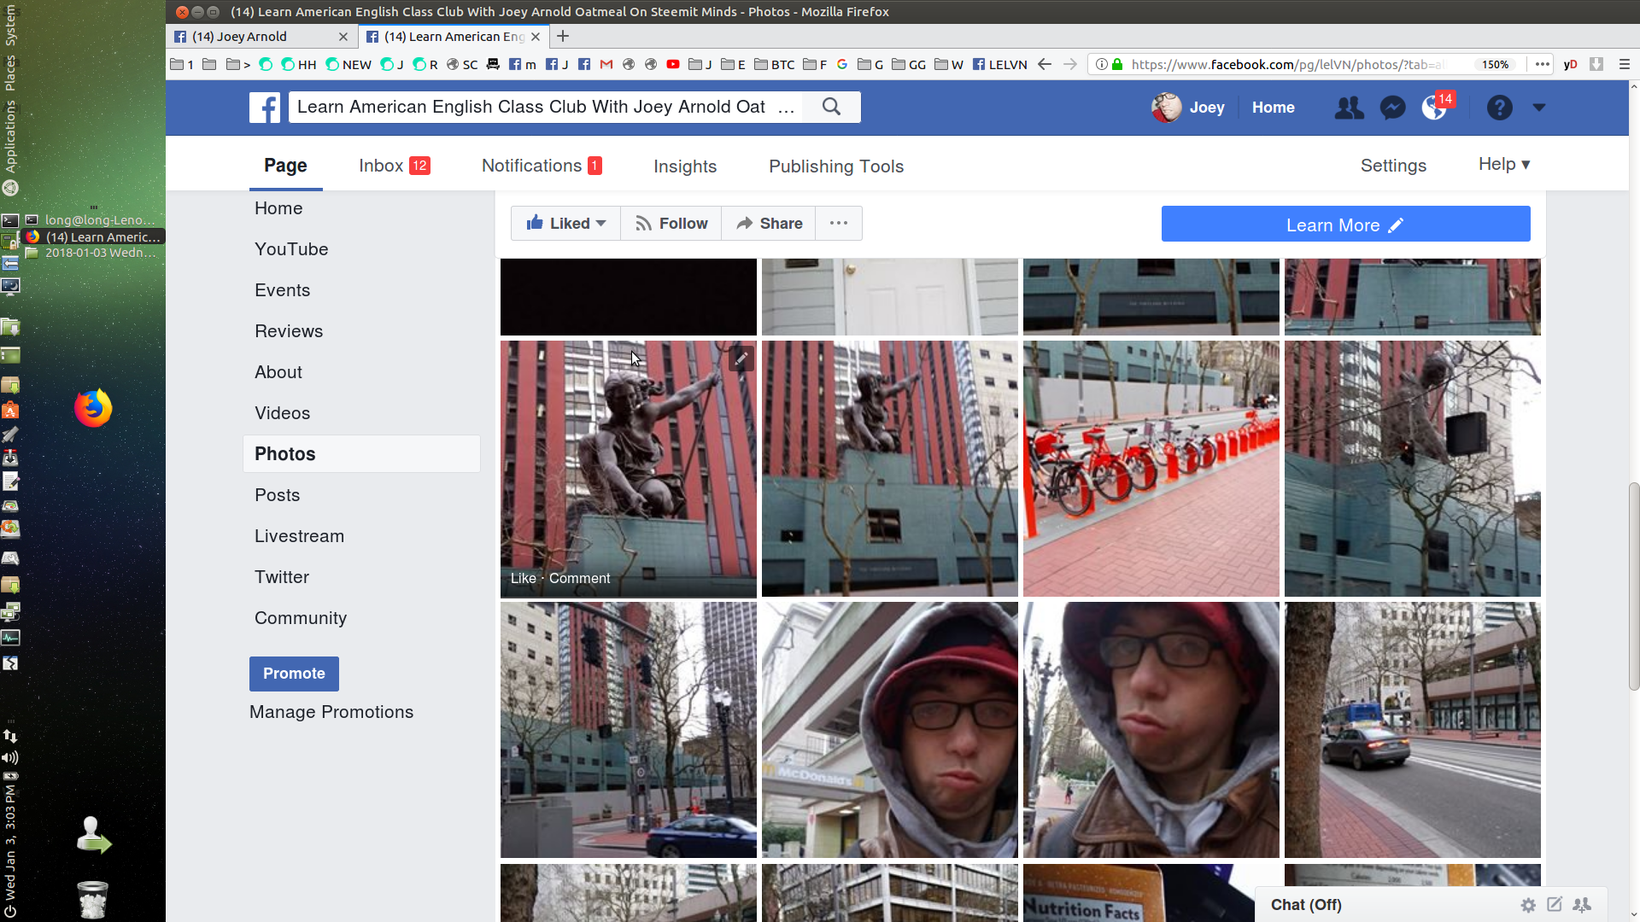Select Livestream in the page sidebar
The image size is (1640, 922).
[x=299, y=536]
